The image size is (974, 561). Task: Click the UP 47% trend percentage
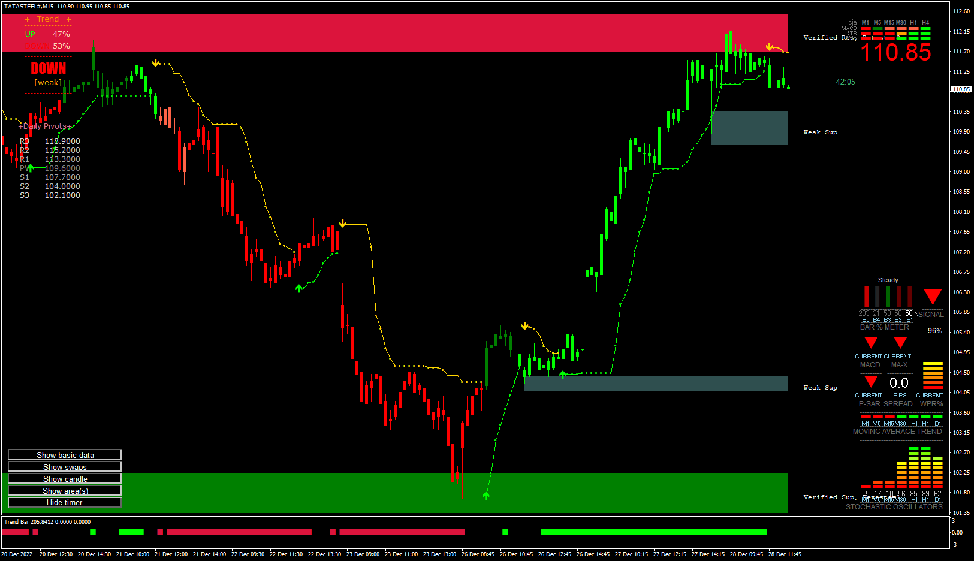tap(47, 34)
